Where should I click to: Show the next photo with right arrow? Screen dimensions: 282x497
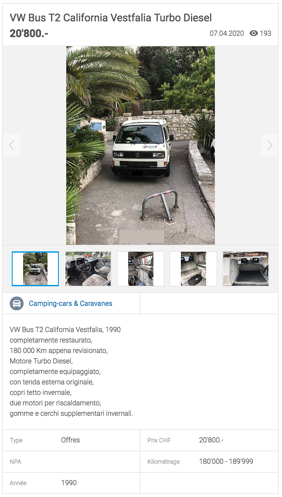click(x=270, y=145)
